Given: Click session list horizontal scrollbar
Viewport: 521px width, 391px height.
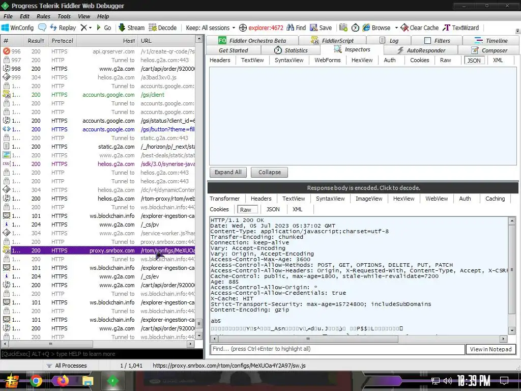Looking at the screenshot, I should pos(98,344).
